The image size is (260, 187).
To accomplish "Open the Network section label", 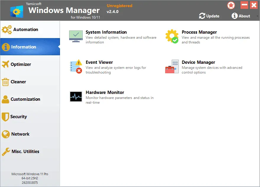I will 20,134.
